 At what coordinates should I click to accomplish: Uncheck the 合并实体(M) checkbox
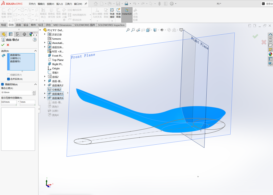pyautogui.click(x=8, y=79)
